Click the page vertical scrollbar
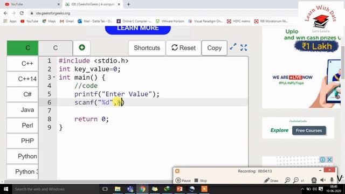The image size is (345, 194). tap(343, 63)
